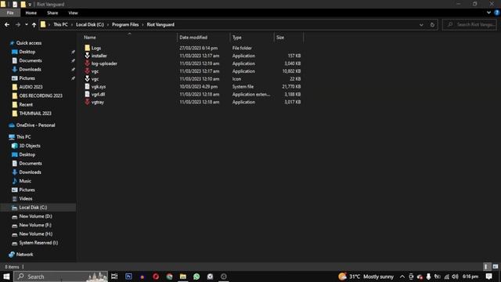Click the Properties quick access toolbar icon
Viewport: 501px width, 282px height.
pyautogui.click(x=15, y=4)
